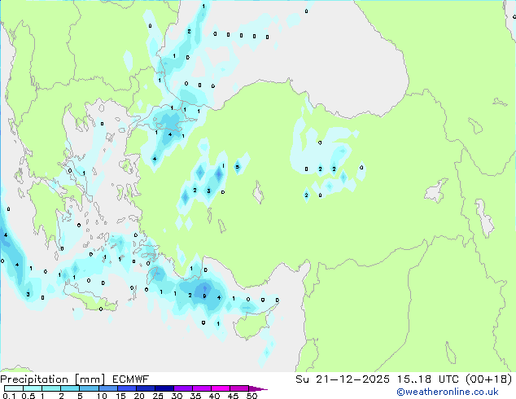Pick the legend swatch between 15 and 20
The height and width of the screenshot is (399, 516).
[x=126, y=388]
